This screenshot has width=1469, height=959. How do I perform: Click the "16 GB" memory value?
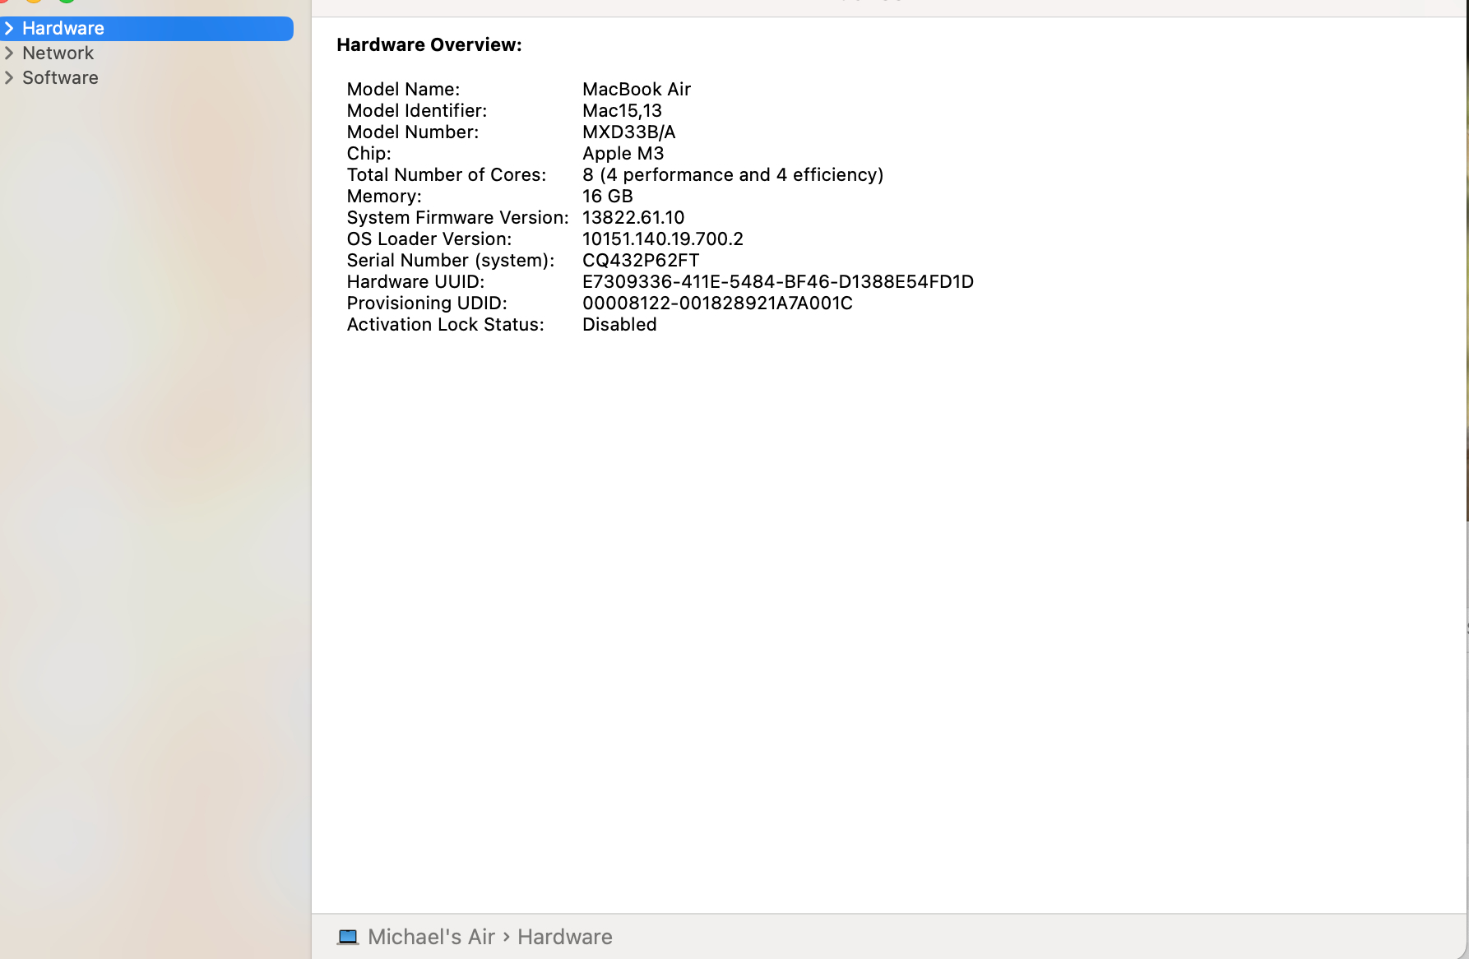tap(608, 196)
